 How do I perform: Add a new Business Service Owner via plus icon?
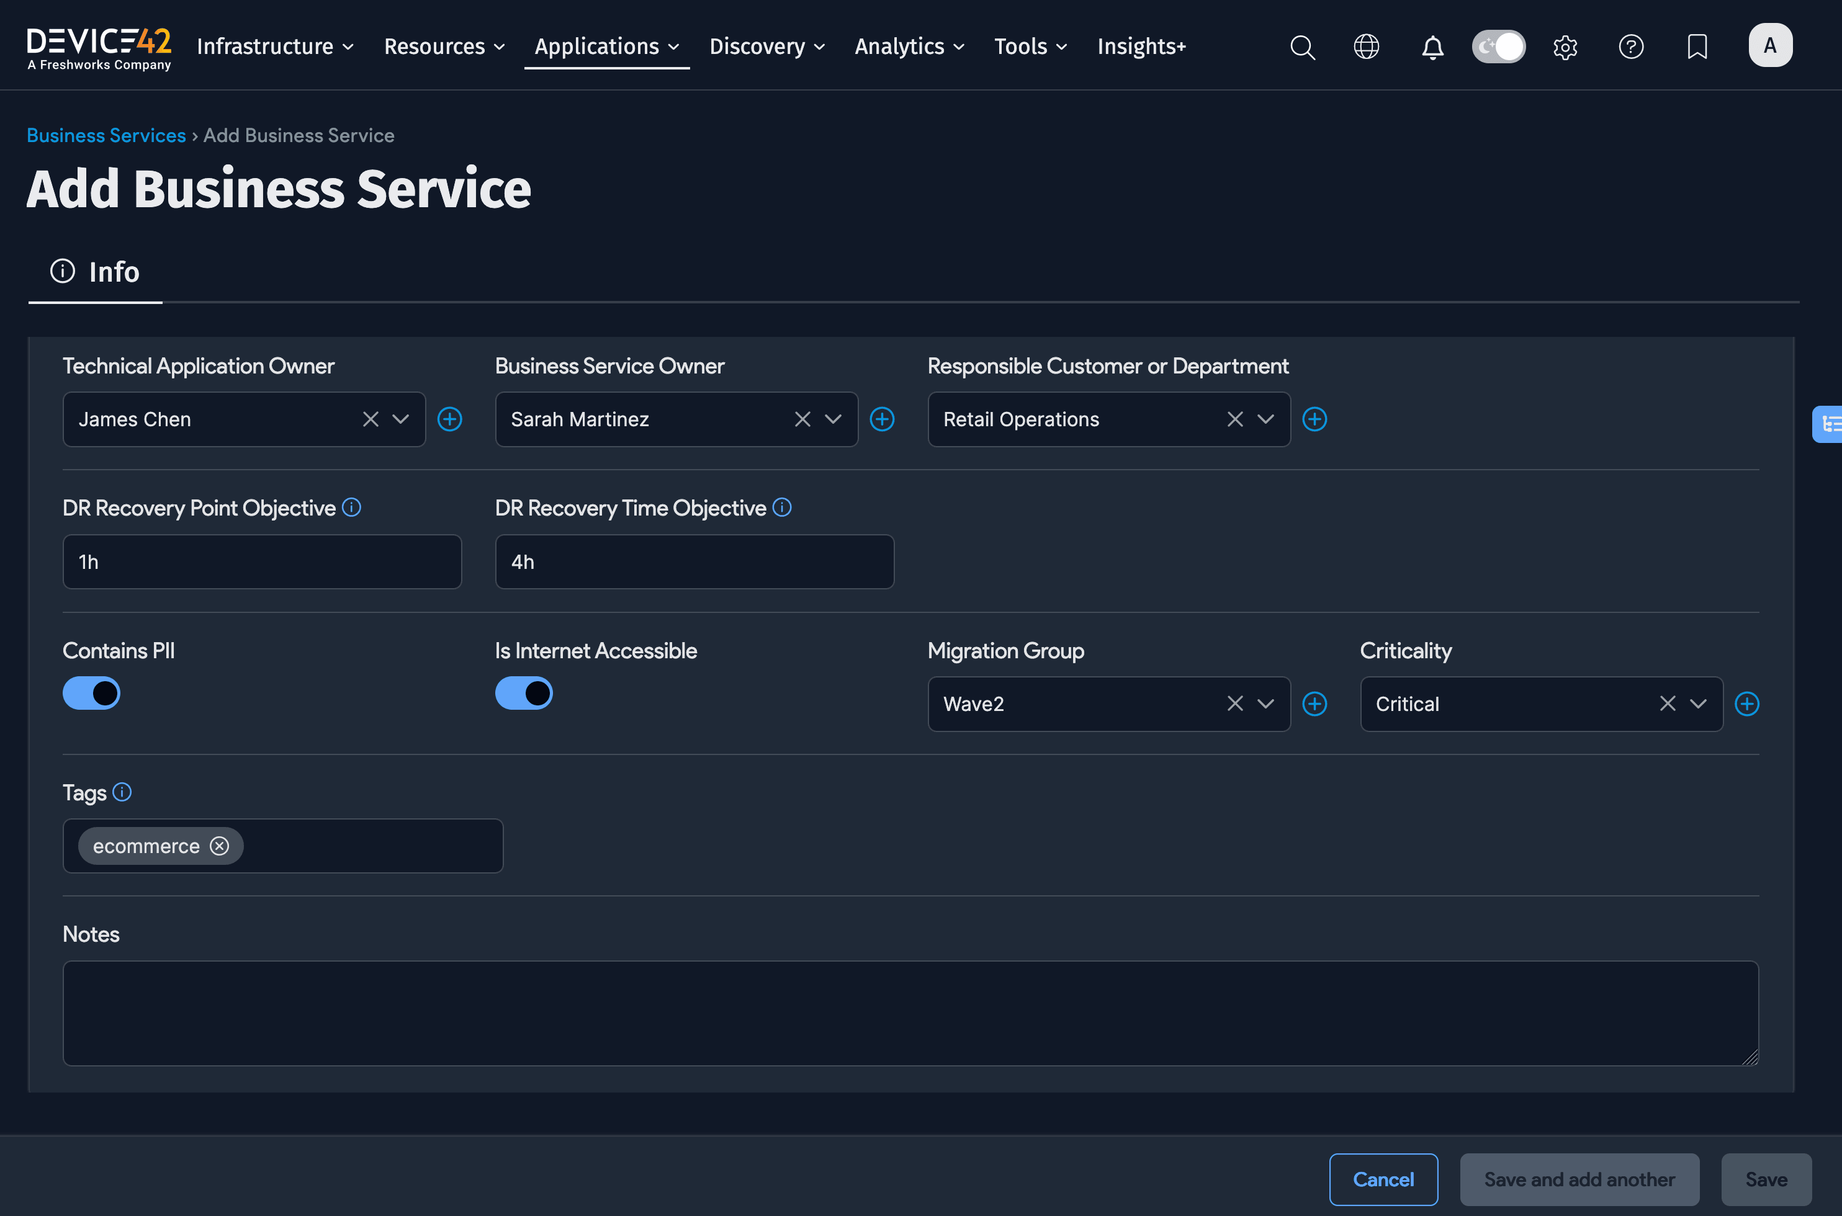click(x=883, y=419)
